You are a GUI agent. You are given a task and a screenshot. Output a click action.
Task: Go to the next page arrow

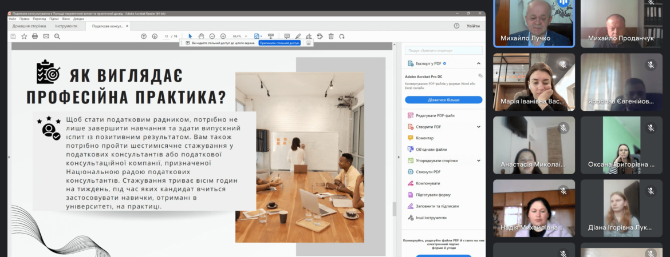155,37
